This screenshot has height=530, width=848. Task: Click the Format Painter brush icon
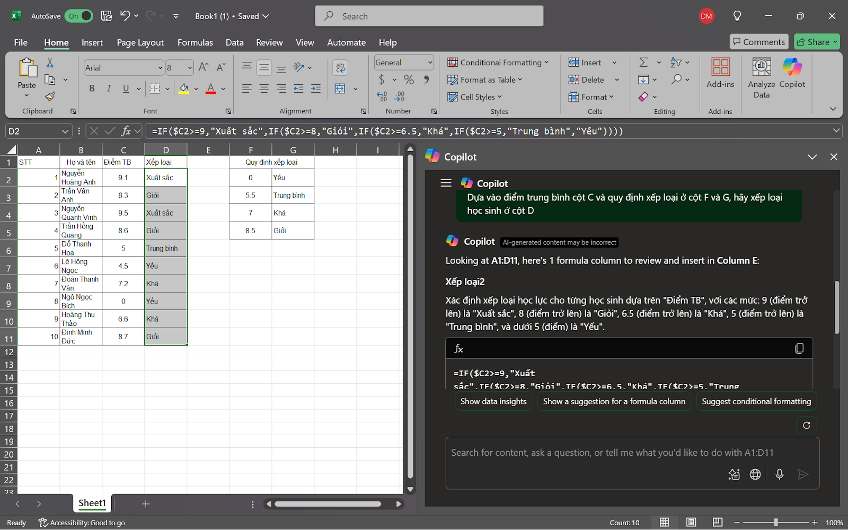click(x=50, y=96)
